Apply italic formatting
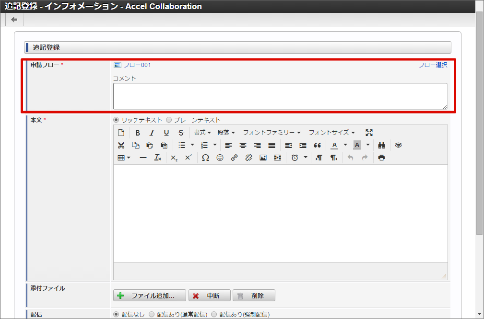This screenshot has width=484, height=319. point(152,132)
